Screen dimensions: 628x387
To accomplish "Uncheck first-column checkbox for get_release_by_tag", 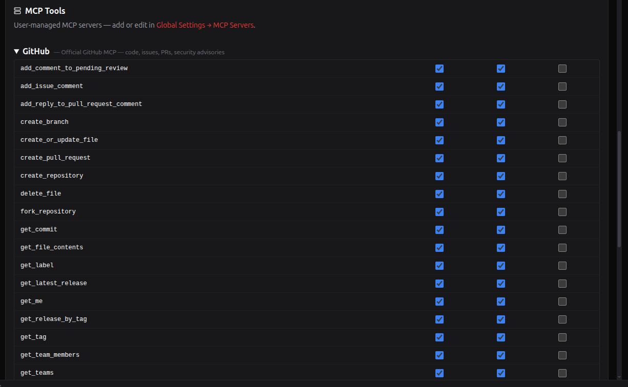I will (x=439, y=319).
